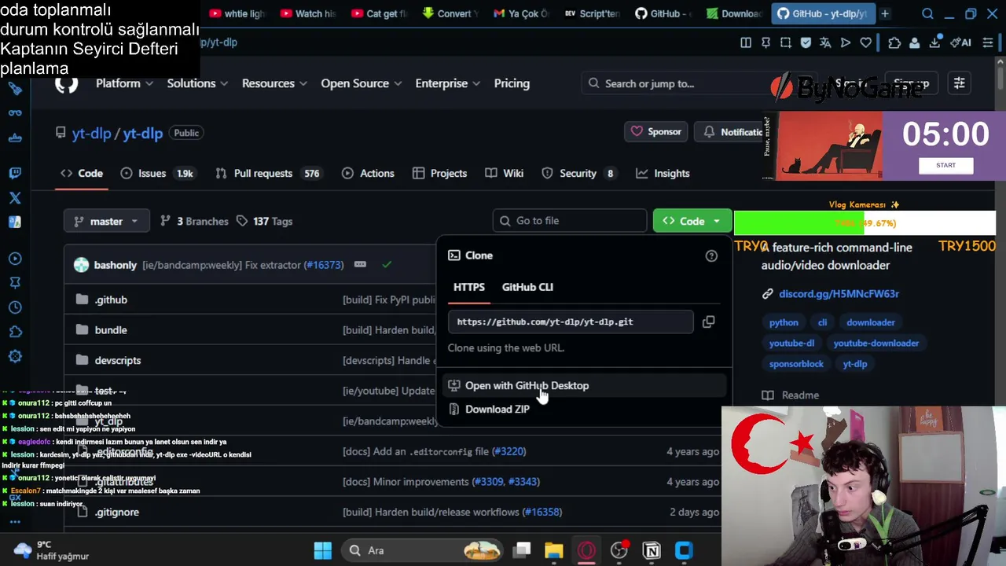Open X (Twitter) in the browser sidebar
This screenshot has height=566, width=1006.
coord(15,198)
